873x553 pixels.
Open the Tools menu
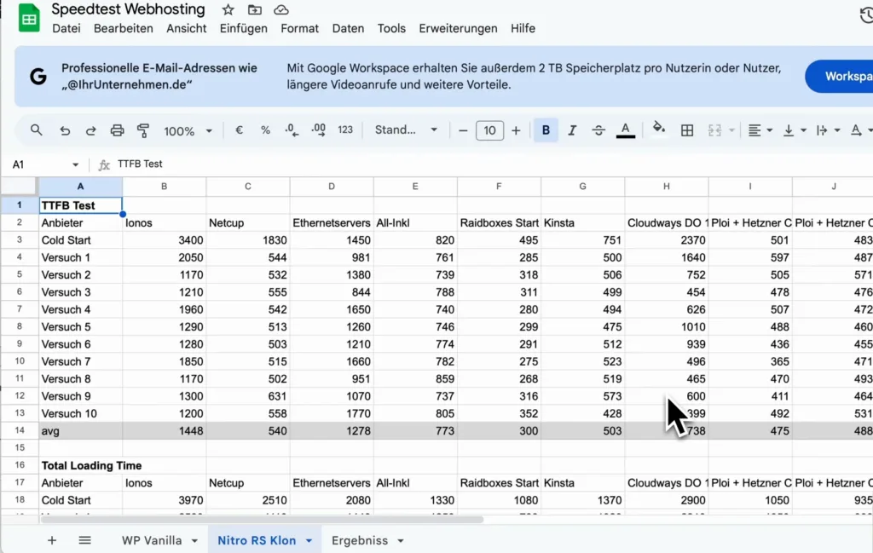coord(391,28)
